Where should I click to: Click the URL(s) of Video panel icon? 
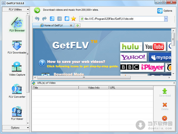coord(34,83)
